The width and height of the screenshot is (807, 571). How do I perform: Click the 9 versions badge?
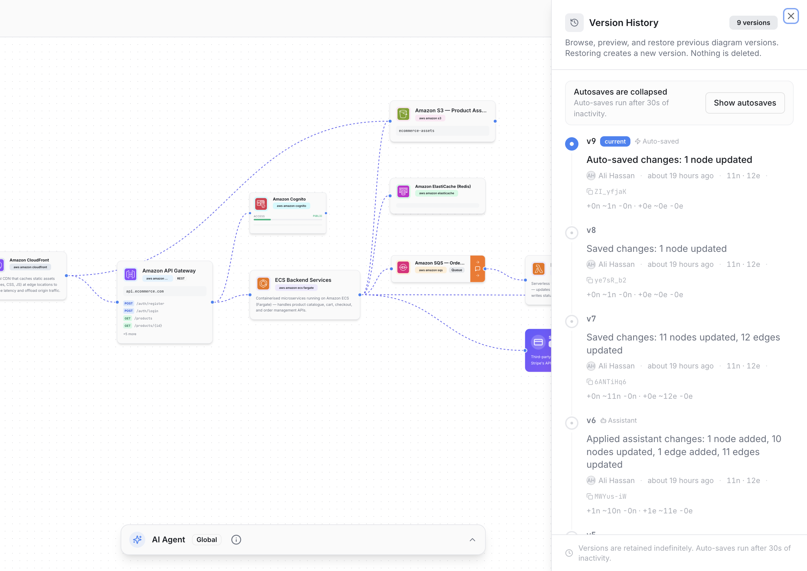(x=753, y=23)
